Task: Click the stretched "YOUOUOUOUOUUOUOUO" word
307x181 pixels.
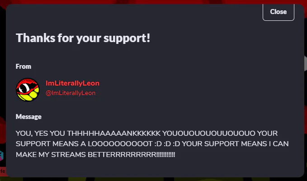Action: pyautogui.click(x=209, y=133)
